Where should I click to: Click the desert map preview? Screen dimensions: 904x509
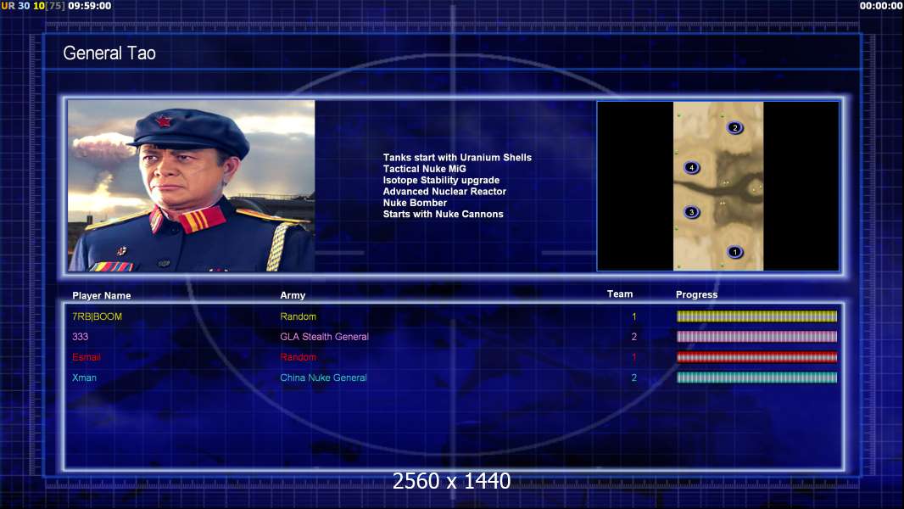pos(718,186)
